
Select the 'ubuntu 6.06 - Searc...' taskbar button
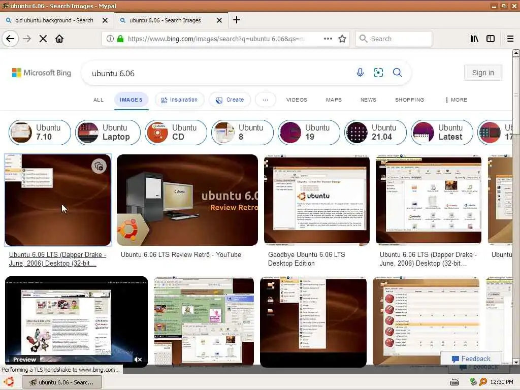62,382
